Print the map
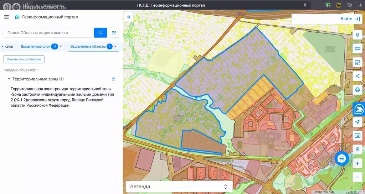The image size is (365, 194). [x=357, y=90]
